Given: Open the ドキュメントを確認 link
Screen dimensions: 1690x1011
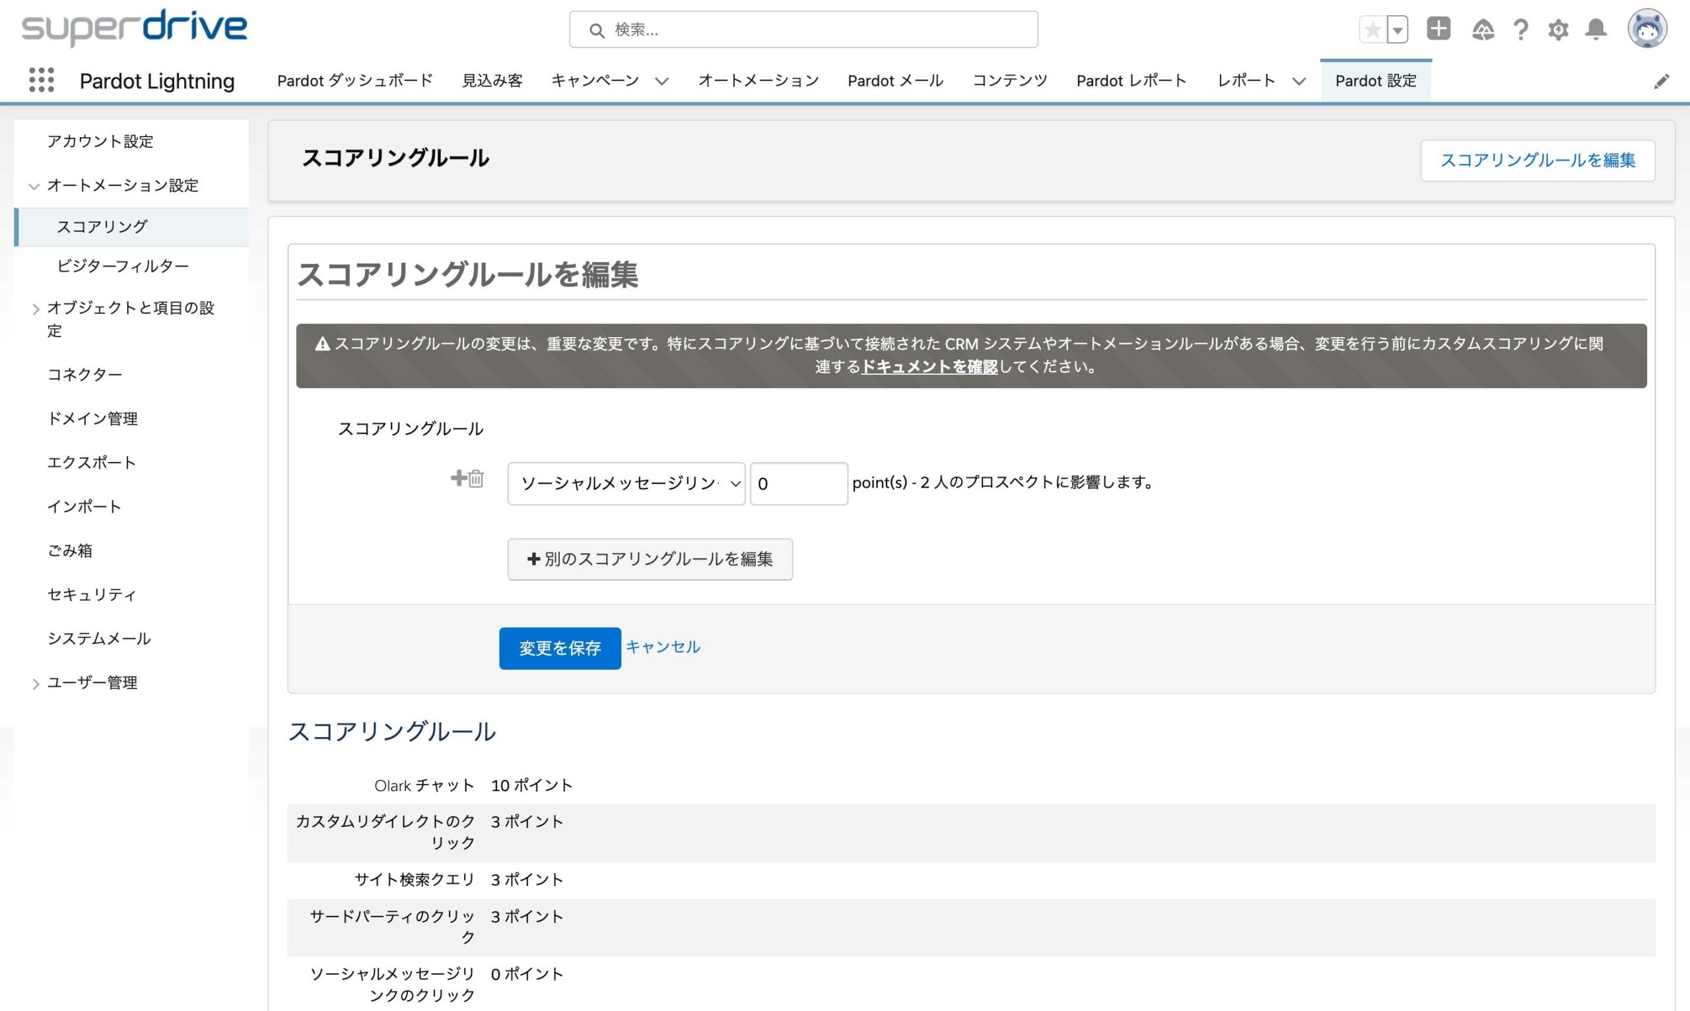Looking at the screenshot, I should (x=929, y=366).
